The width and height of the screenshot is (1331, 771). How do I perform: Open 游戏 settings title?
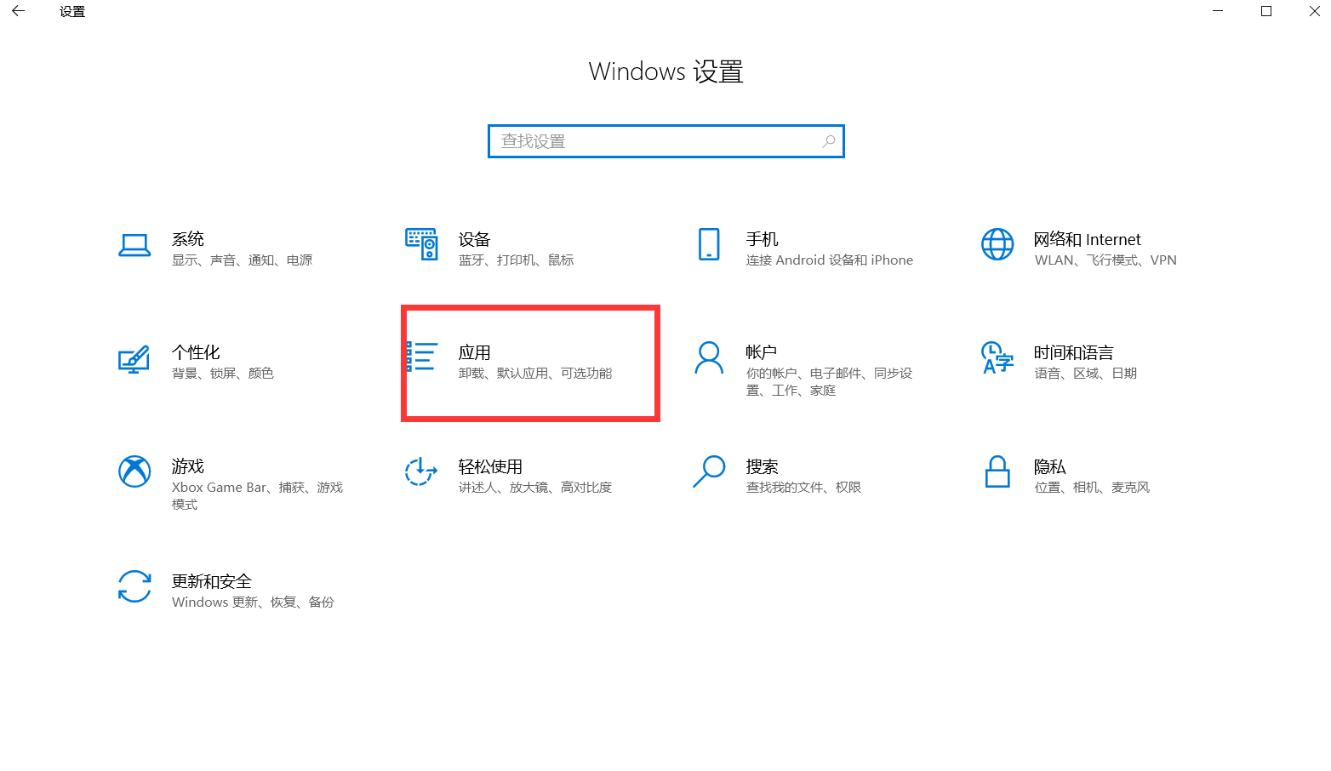tap(188, 466)
